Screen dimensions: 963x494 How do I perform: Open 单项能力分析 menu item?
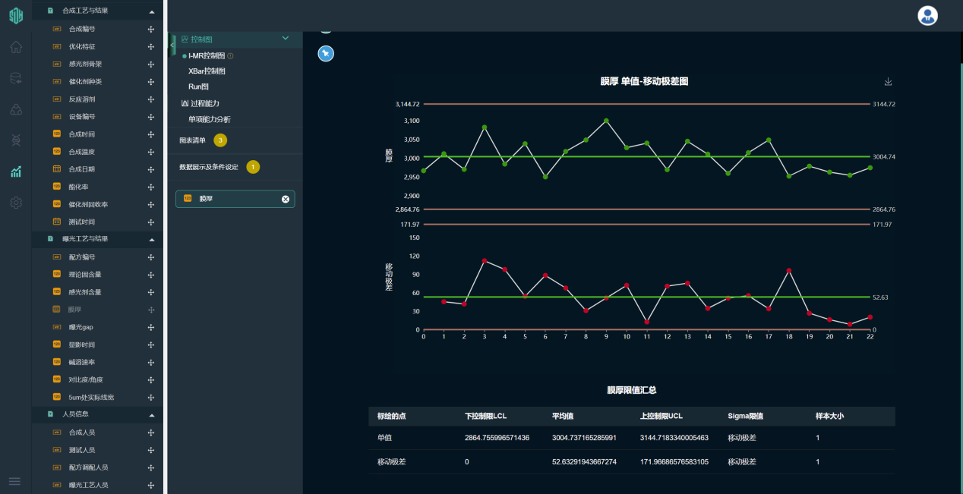(210, 119)
